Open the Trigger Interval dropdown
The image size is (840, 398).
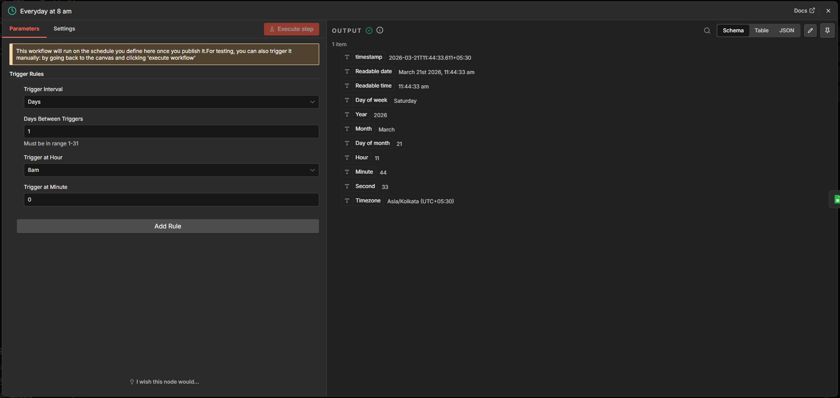(x=171, y=102)
